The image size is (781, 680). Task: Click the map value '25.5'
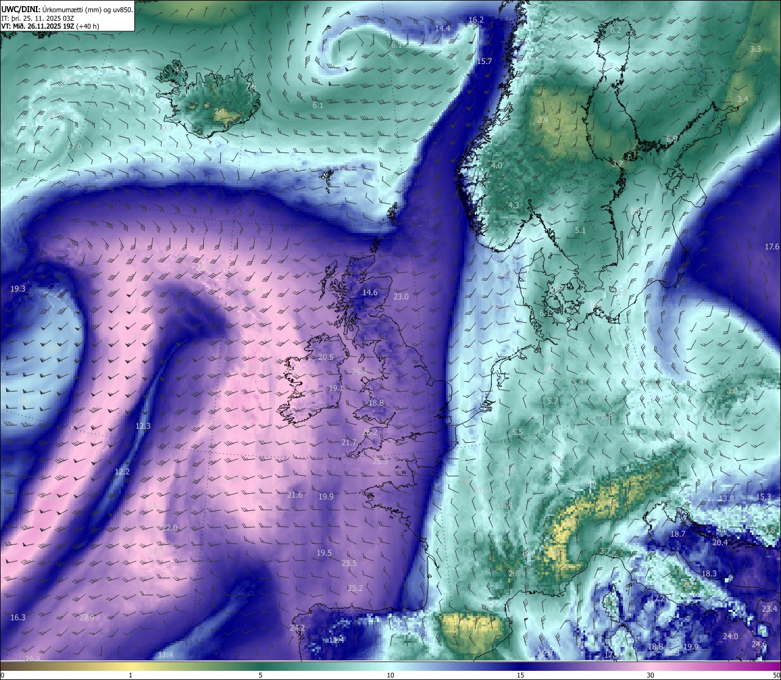[x=349, y=564]
